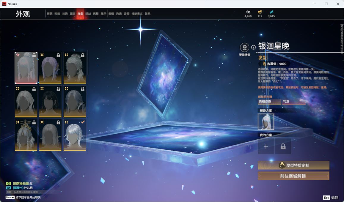The image size is (344, 202).
Task: Open the 技能奥义 tab
Action: coord(137,14)
